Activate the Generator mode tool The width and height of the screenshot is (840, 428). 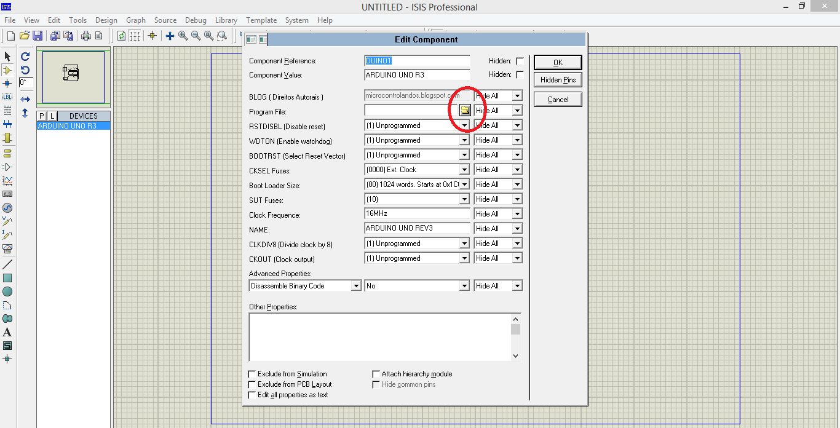(7, 206)
